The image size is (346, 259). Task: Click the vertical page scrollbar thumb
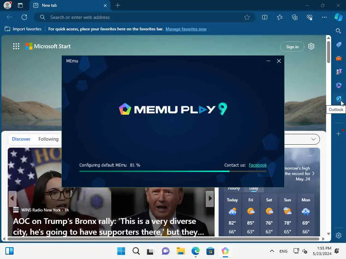pyautogui.click(x=328, y=52)
